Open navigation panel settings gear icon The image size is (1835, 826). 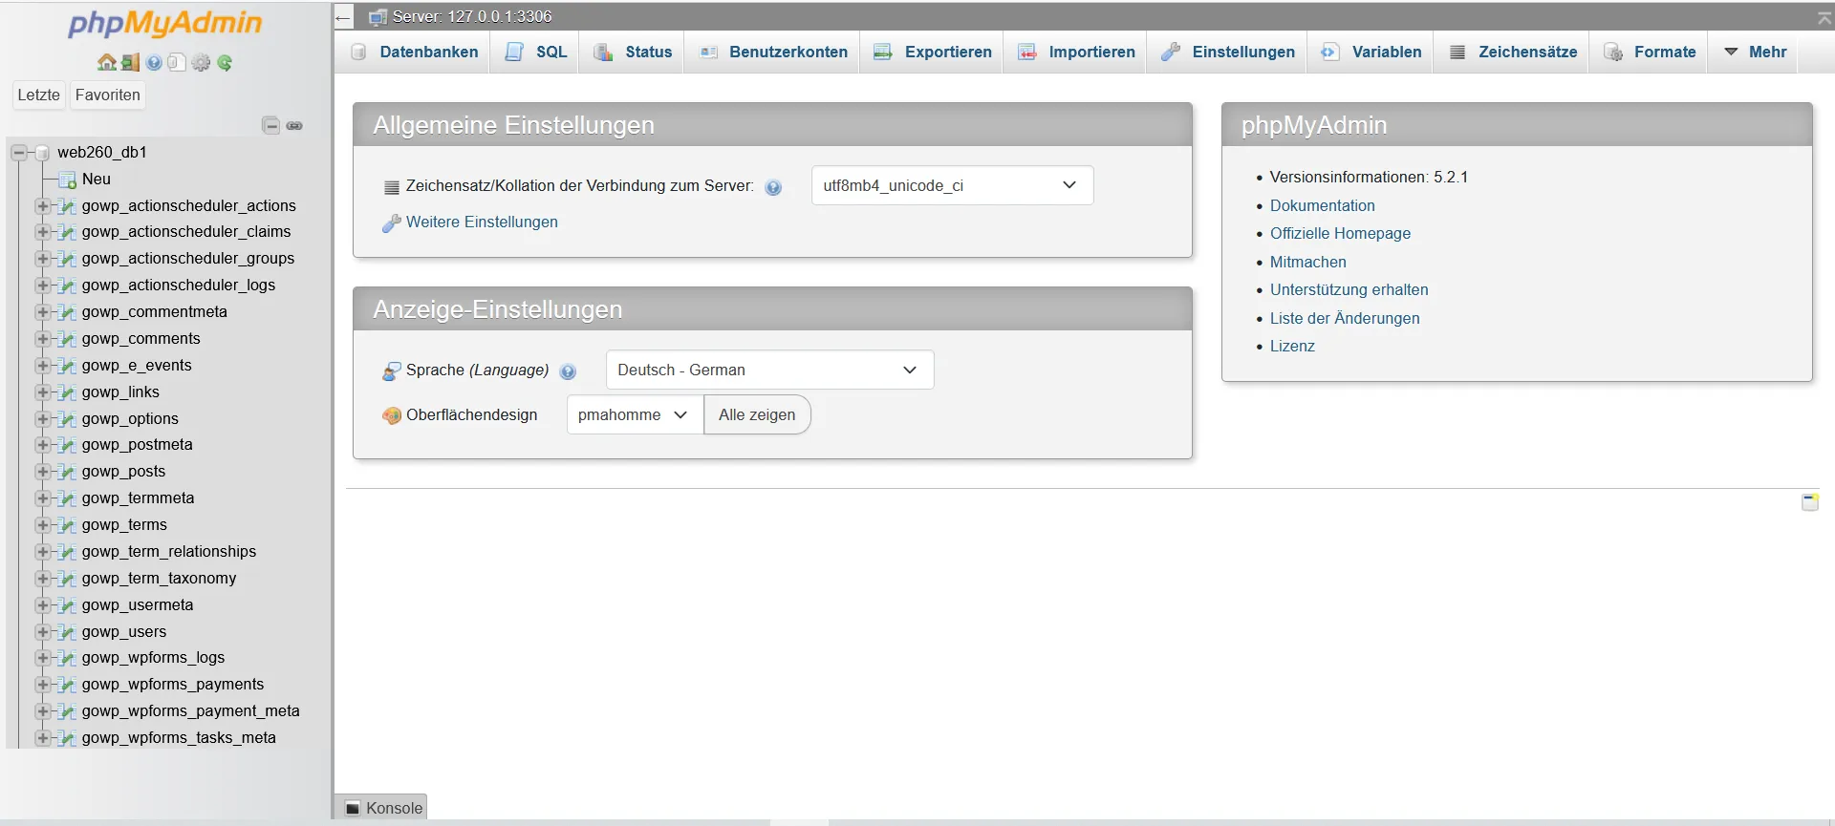pyautogui.click(x=201, y=63)
